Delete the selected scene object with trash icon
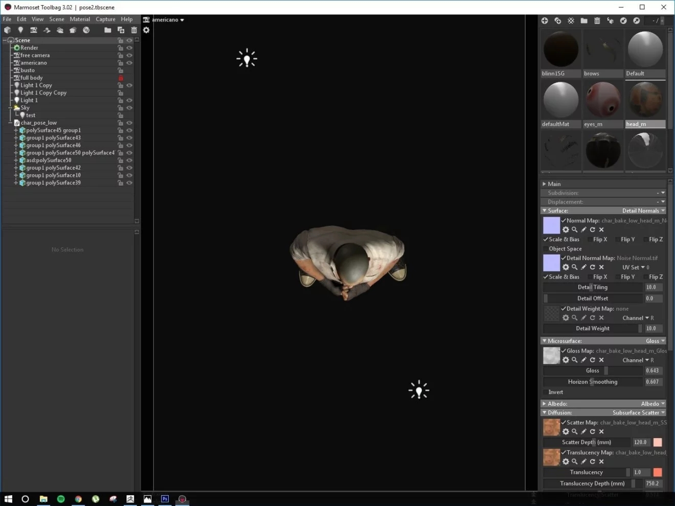The height and width of the screenshot is (506, 675). click(x=134, y=30)
